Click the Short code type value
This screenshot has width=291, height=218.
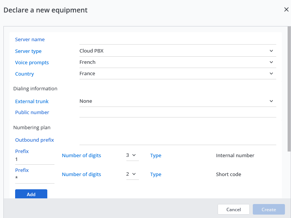tap(229, 174)
